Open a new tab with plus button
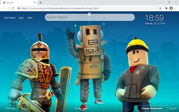Image resolution: width=179 pixels, height=112 pixels. (x=40, y=3)
